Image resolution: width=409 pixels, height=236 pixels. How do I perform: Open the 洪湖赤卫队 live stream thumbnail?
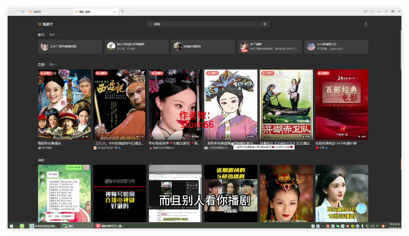(286, 105)
